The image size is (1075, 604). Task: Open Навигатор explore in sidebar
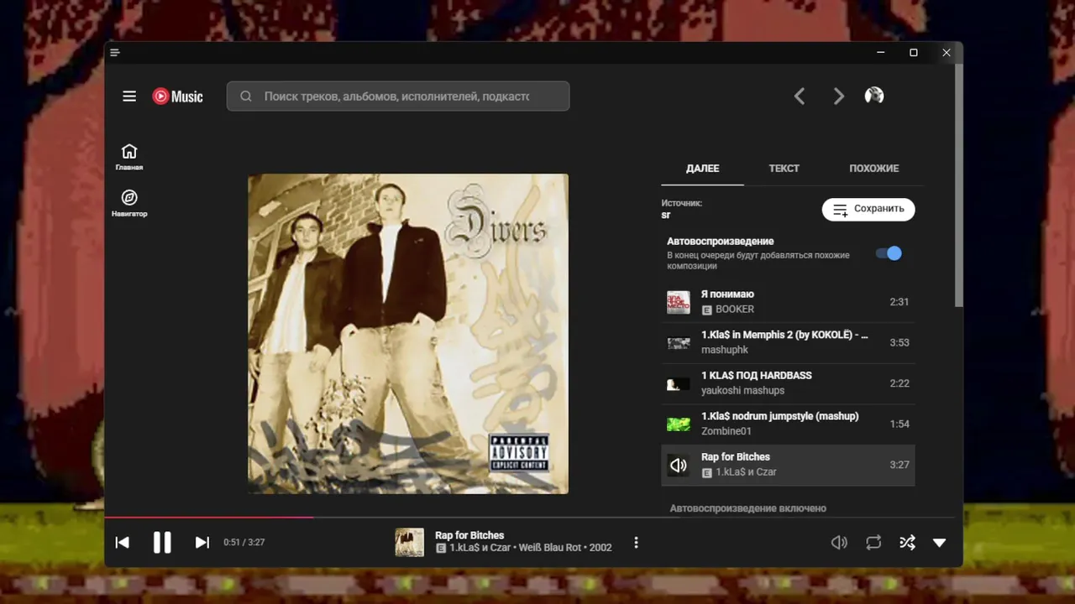(x=129, y=203)
